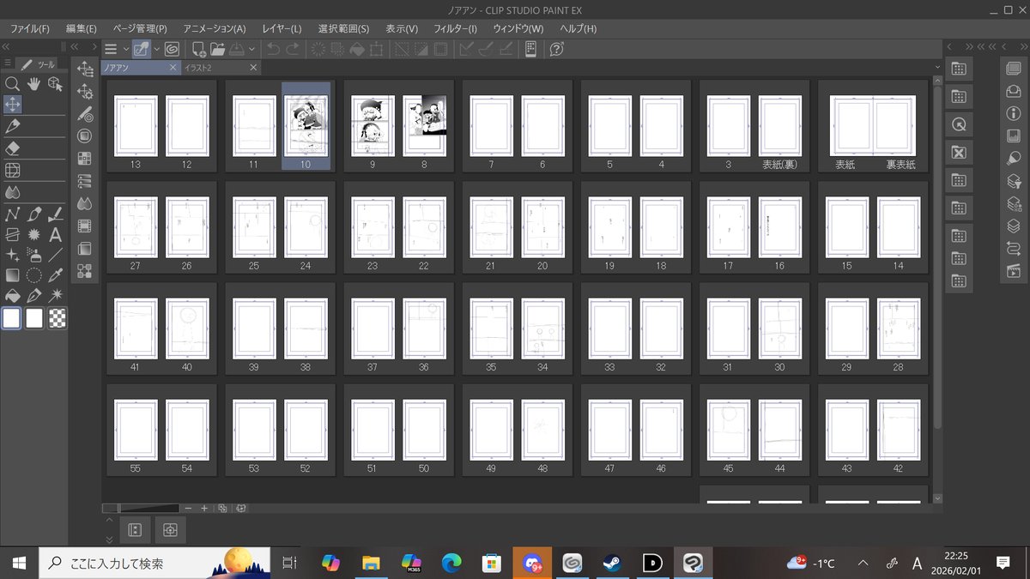Select the Airbrush spray tool
The width and height of the screenshot is (1030, 579).
[x=34, y=255]
